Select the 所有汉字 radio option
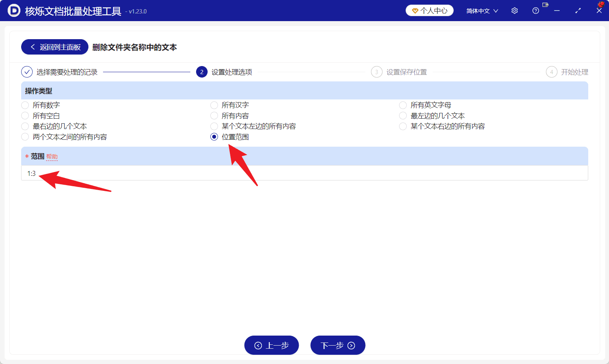 [214, 105]
